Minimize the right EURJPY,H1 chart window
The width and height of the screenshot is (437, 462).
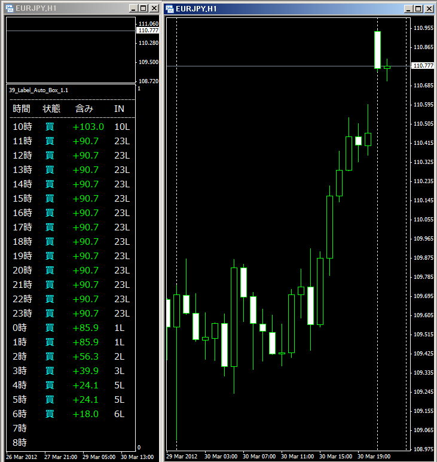[409, 8]
